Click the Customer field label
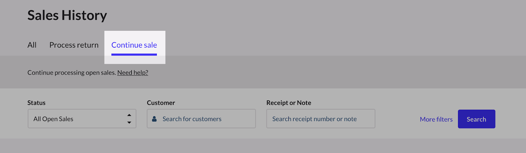 click(x=161, y=103)
